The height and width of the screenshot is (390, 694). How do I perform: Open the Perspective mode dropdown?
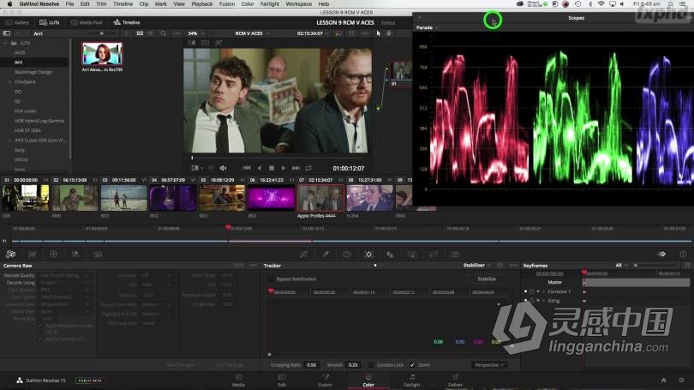[x=488, y=364]
